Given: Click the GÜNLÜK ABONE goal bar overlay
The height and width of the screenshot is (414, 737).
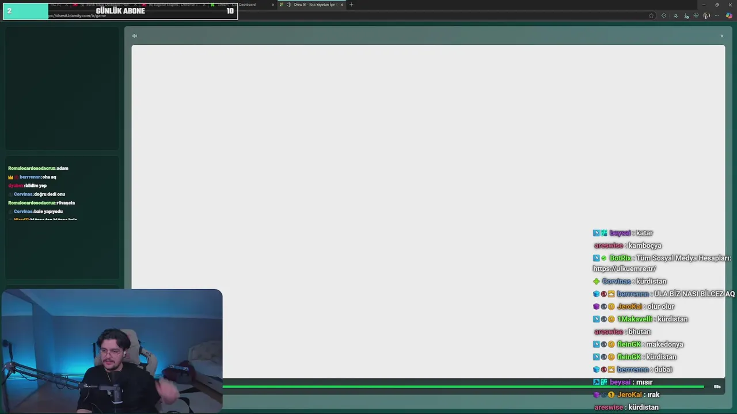Looking at the screenshot, I should [x=120, y=11].
